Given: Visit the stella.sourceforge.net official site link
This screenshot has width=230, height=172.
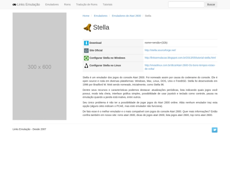Looking at the screenshot, I should pyautogui.click(x=160, y=50).
